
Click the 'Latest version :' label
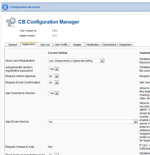(x=28, y=36)
